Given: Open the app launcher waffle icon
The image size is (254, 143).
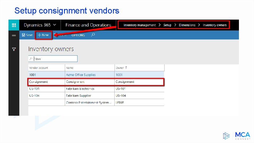Looking at the screenshot, I should [x=14, y=25].
